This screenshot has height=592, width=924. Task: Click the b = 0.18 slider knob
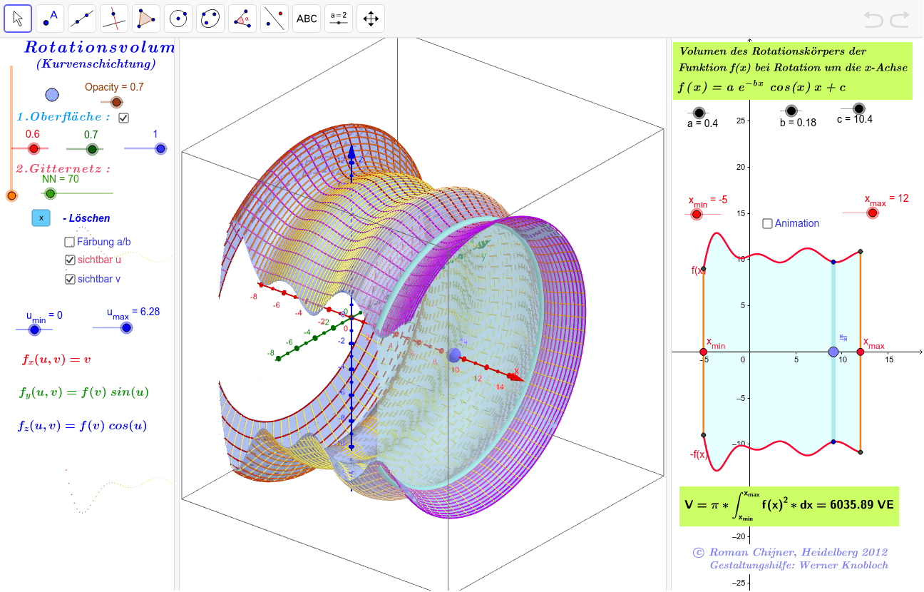[x=791, y=111]
